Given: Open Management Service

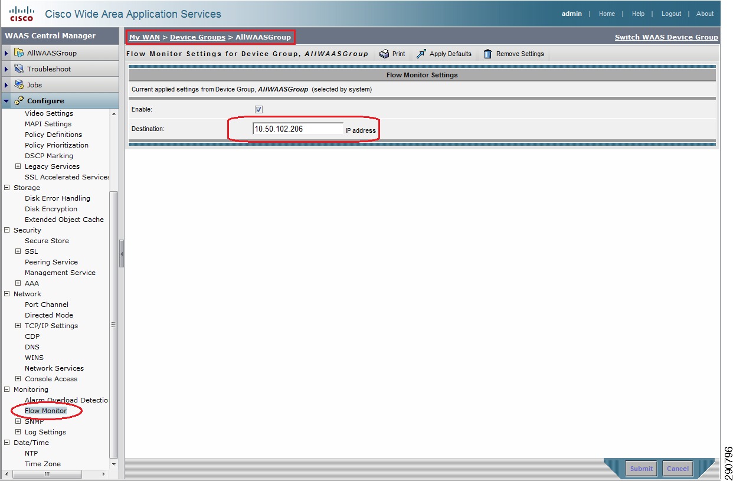Looking at the screenshot, I should (60, 273).
